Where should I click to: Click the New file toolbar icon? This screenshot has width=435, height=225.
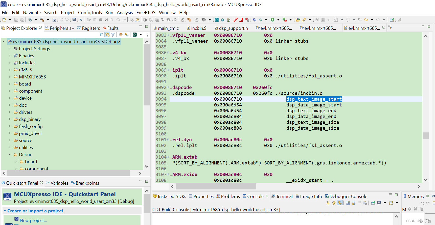(4, 20)
